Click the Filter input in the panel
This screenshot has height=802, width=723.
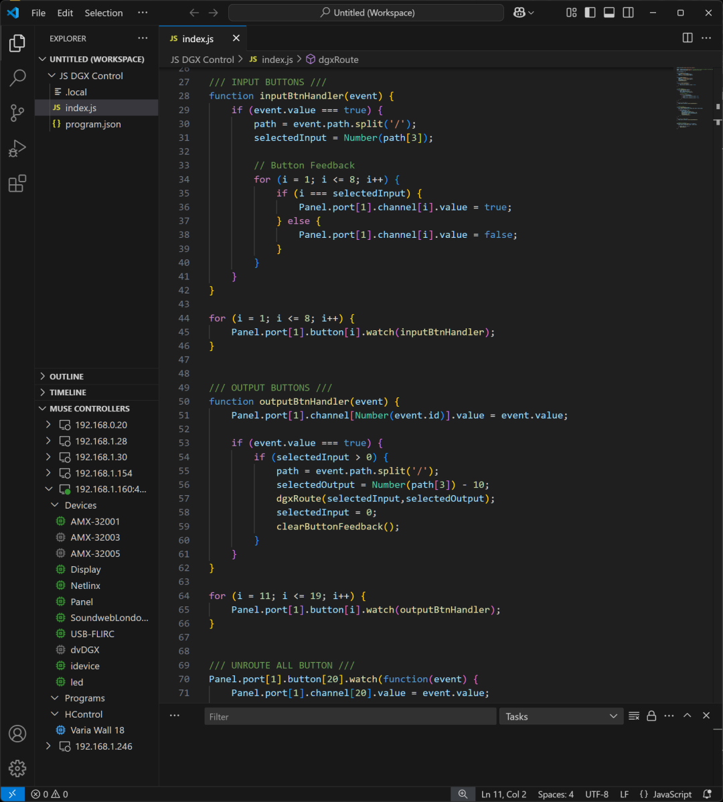point(350,717)
